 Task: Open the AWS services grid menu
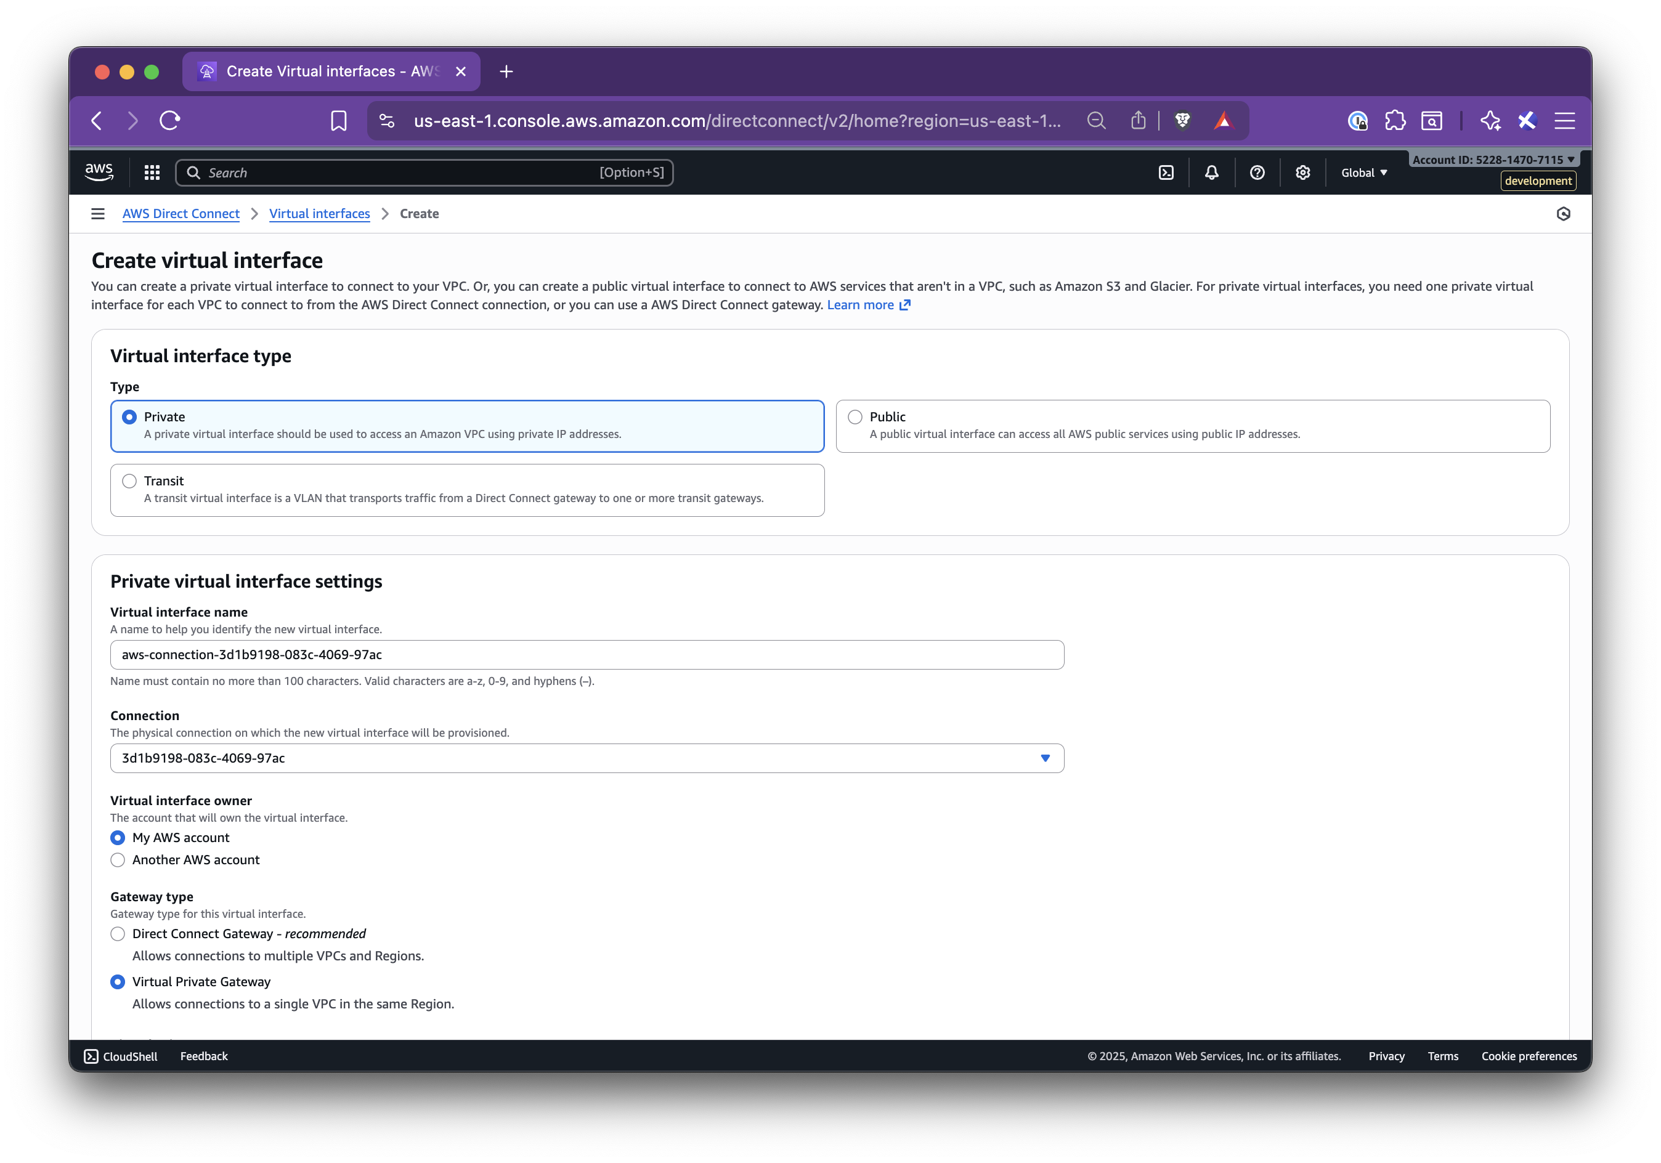coord(151,172)
